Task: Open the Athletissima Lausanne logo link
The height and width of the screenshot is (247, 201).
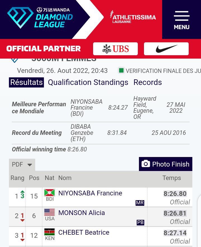Action: (x=133, y=18)
